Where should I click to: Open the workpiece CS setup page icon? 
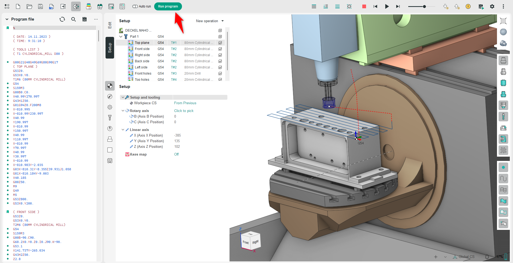tap(110, 86)
